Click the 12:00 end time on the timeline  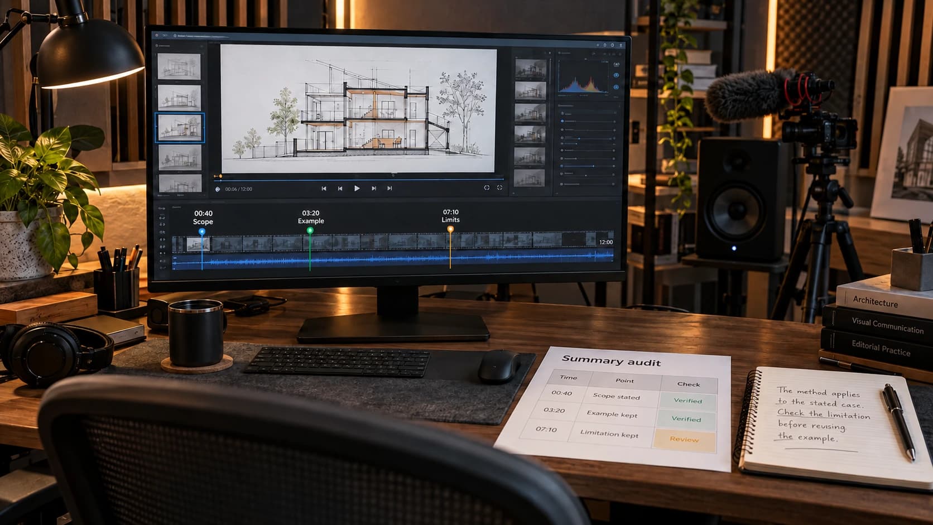coord(606,242)
